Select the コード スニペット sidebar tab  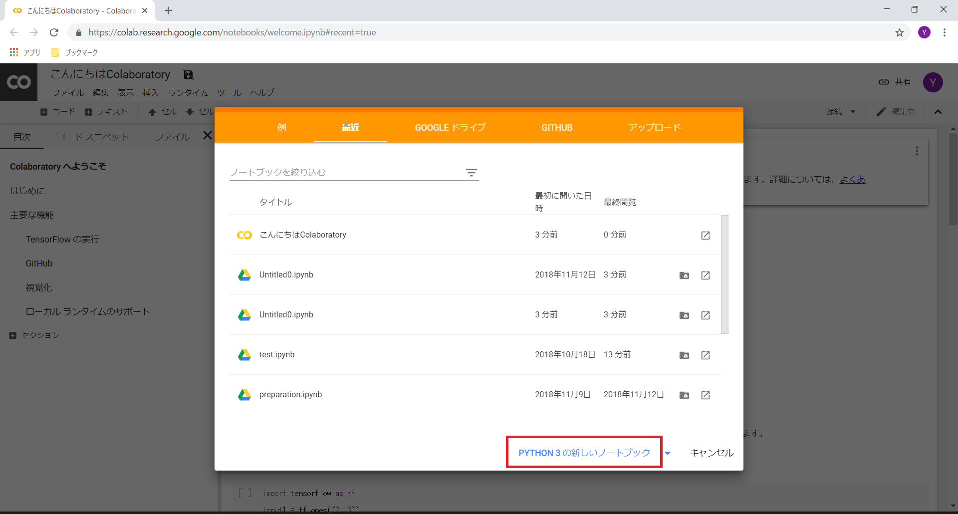click(x=93, y=137)
